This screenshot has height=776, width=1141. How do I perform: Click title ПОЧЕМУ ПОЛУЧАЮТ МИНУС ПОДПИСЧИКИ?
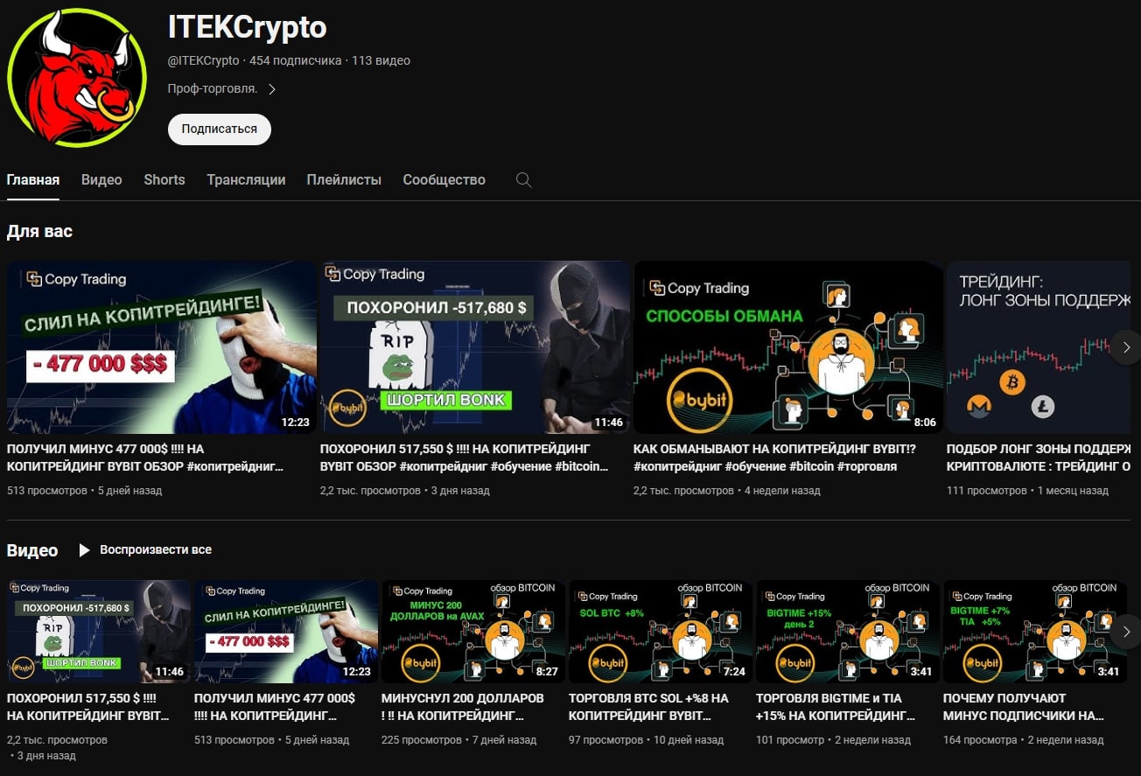pos(1024,707)
